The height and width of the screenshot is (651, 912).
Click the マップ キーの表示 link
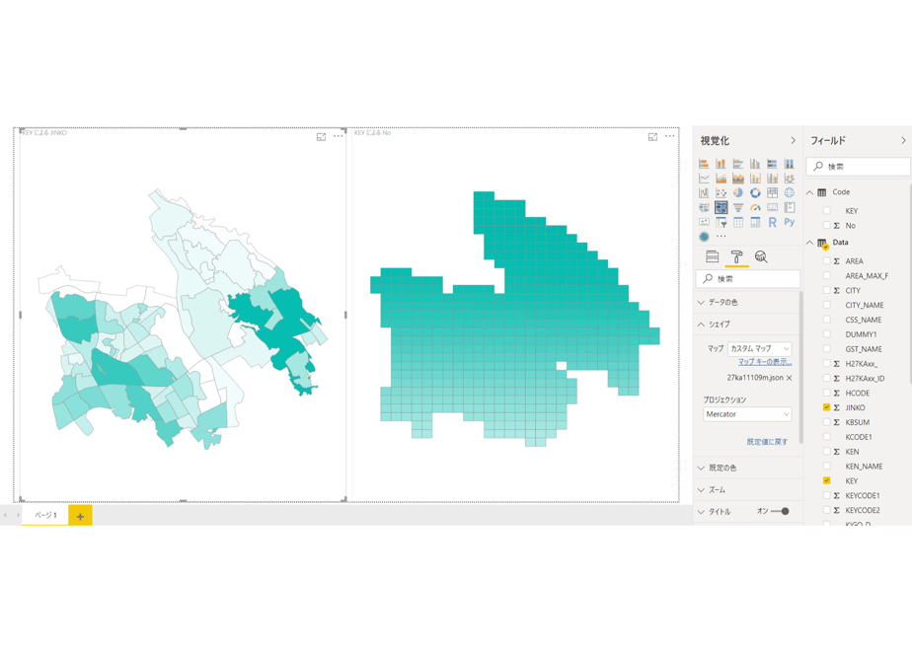(765, 362)
